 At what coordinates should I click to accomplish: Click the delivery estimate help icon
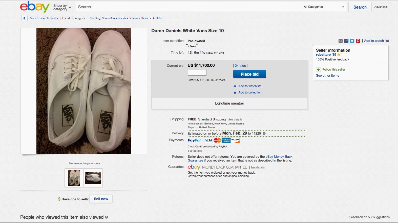tap(264, 134)
